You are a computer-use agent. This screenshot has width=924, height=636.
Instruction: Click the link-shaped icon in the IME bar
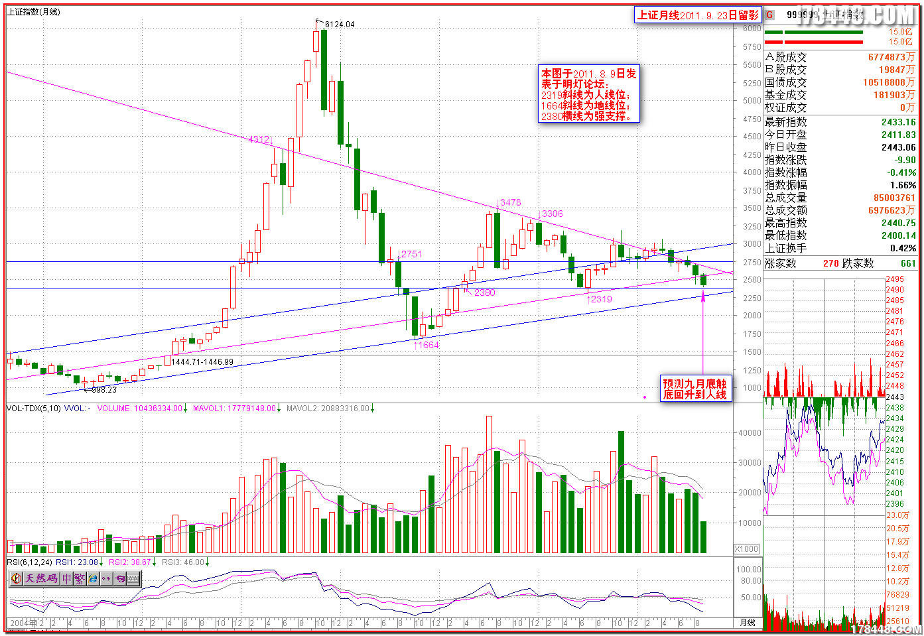(x=119, y=578)
